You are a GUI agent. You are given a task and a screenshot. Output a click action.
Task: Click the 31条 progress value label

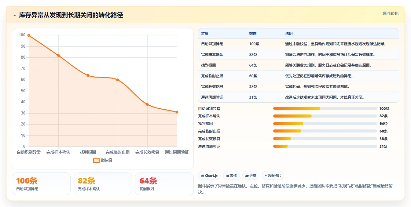[x=383, y=147]
